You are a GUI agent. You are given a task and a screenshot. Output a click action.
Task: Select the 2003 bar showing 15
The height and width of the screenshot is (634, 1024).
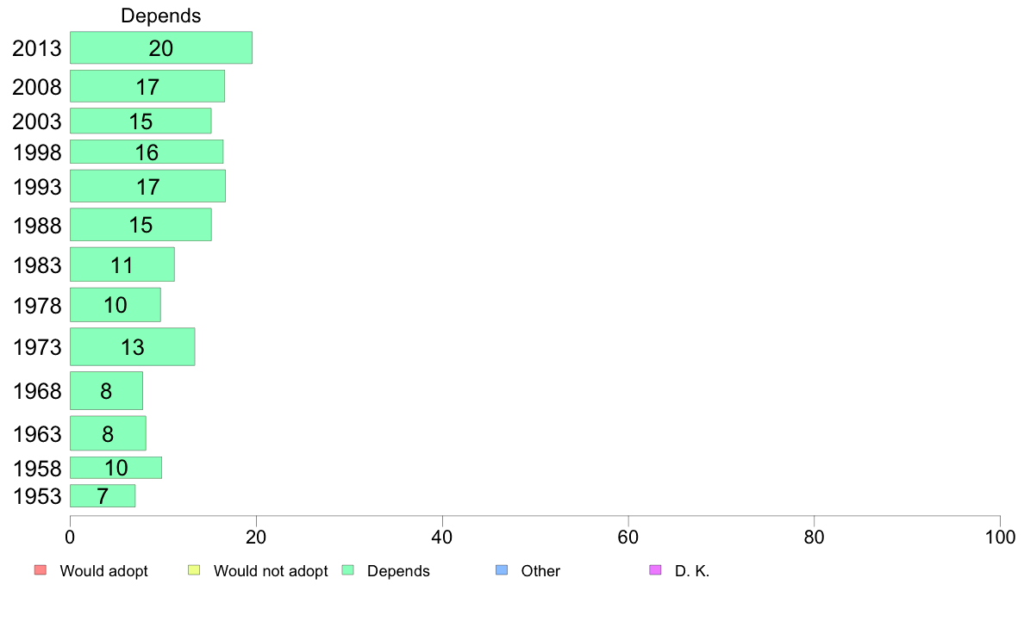[x=140, y=121]
